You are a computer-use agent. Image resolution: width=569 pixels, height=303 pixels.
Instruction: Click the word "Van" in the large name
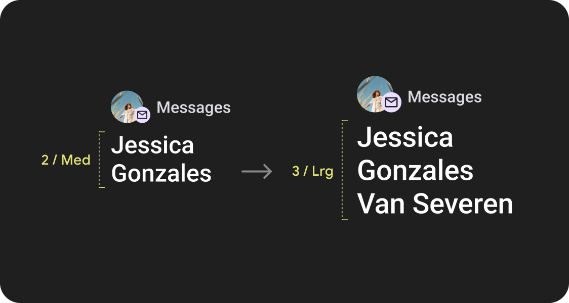click(x=381, y=204)
